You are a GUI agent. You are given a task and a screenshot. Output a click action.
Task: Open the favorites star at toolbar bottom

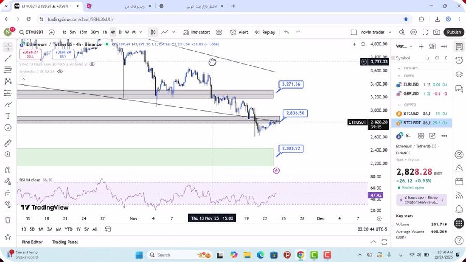point(8,237)
